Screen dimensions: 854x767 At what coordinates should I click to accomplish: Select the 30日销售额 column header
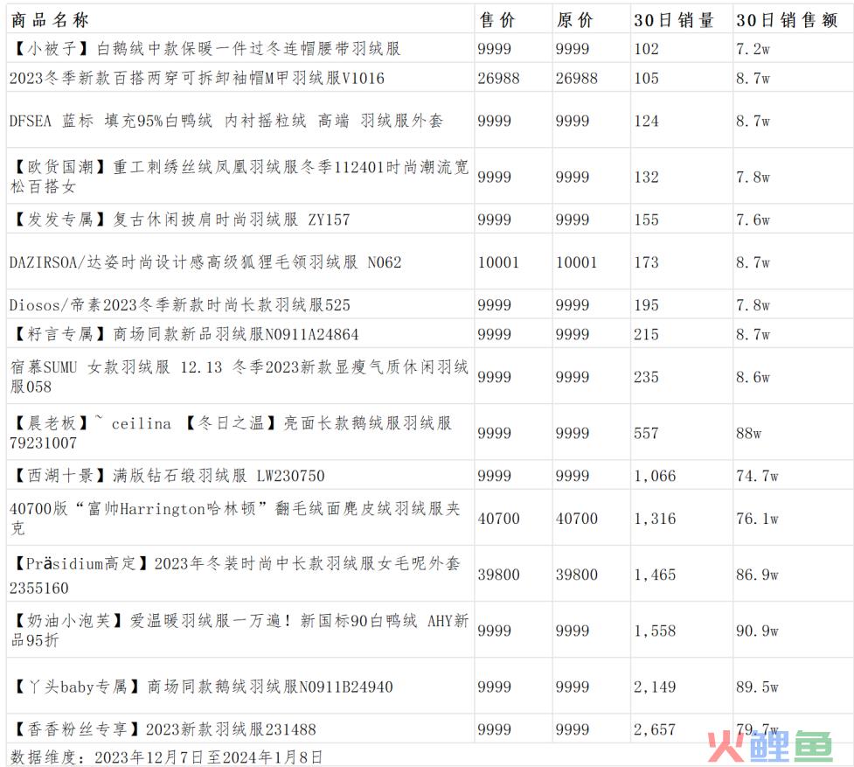(787, 20)
